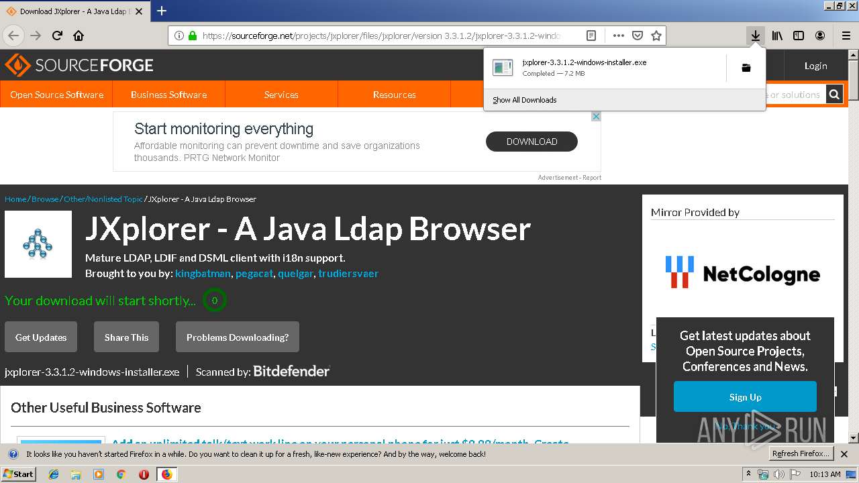Open the Firefox hamburger menu
The height and width of the screenshot is (483, 859).
(846, 36)
